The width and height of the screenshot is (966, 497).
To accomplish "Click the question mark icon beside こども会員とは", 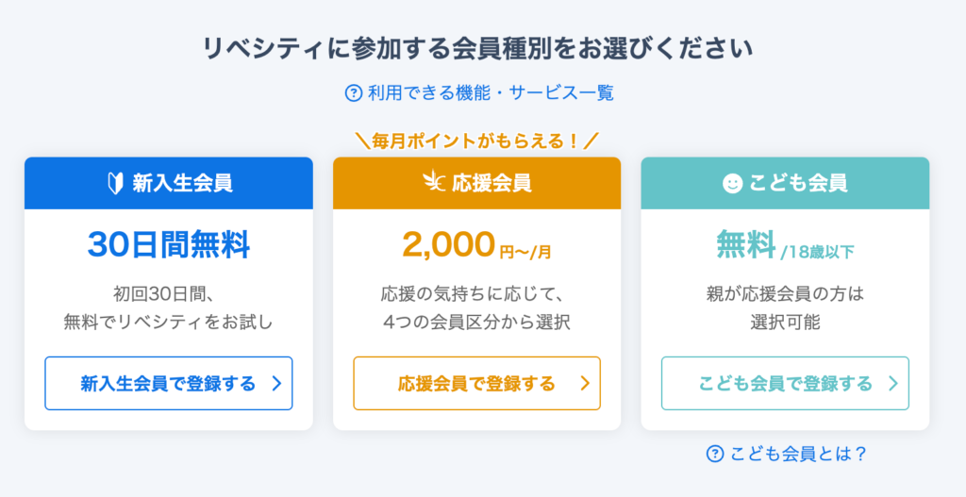I will pyautogui.click(x=715, y=454).
